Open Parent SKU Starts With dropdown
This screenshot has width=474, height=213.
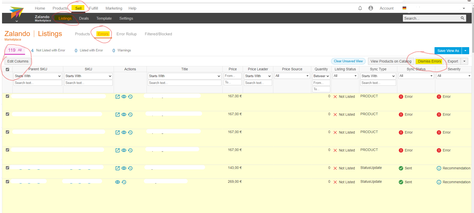click(x=38, y=76)
